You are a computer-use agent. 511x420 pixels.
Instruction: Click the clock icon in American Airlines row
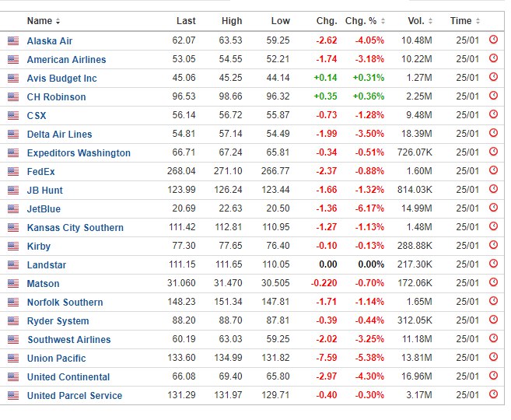(x=493, y=58)
